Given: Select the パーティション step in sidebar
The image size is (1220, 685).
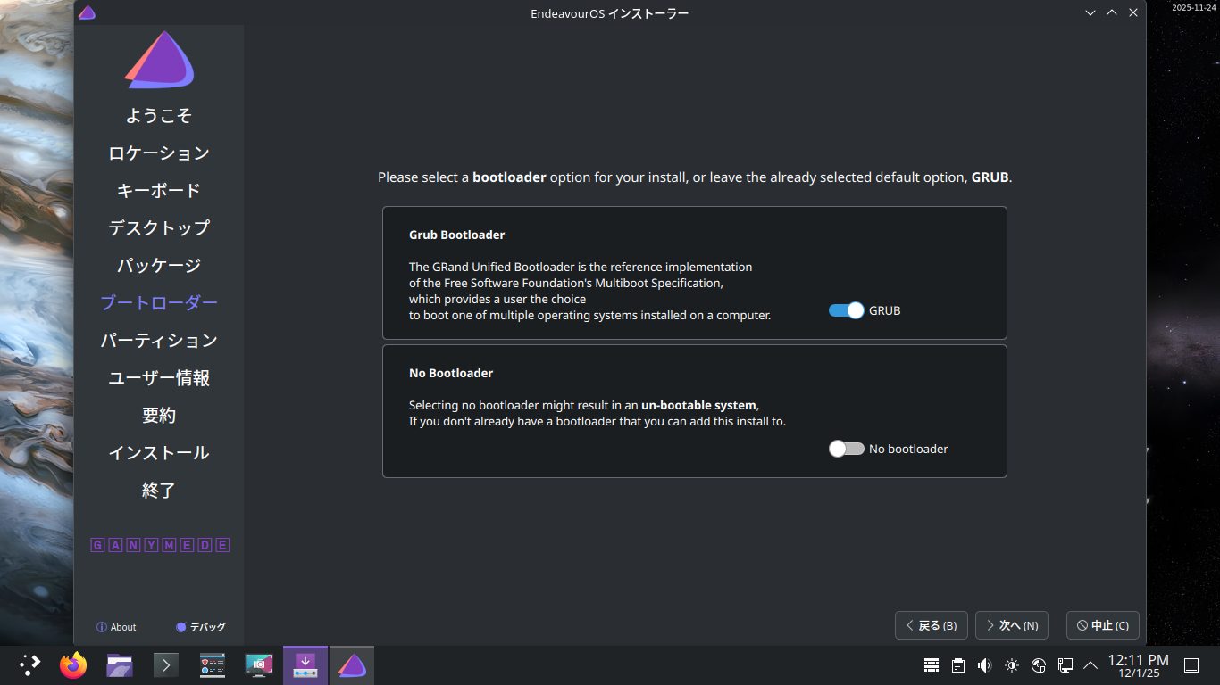Looking at the screenshot, I should point(159,341).
